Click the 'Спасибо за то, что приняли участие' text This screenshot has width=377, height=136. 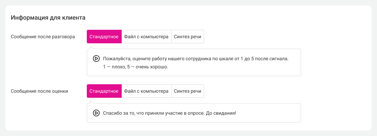pyautogui.click(x=153, y=113)
